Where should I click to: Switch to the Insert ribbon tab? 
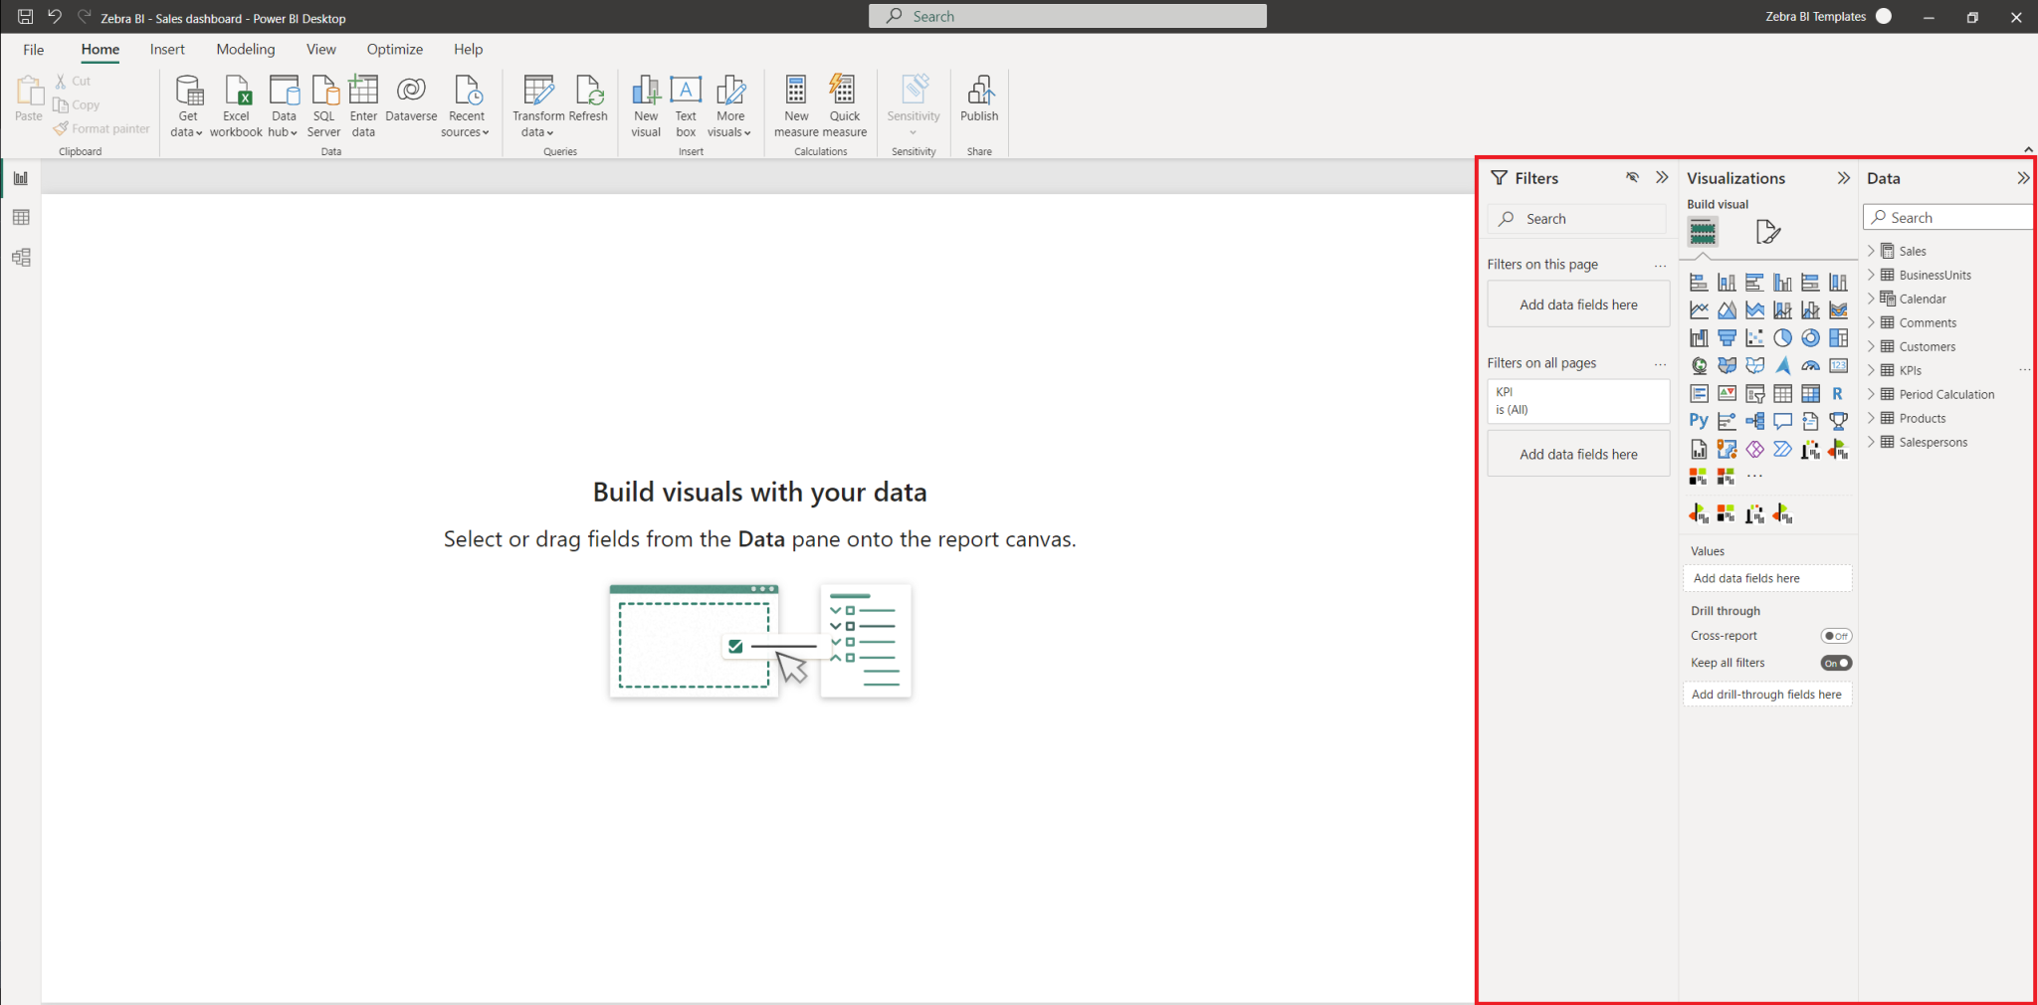pyautogui.click(x=167, y=50)
